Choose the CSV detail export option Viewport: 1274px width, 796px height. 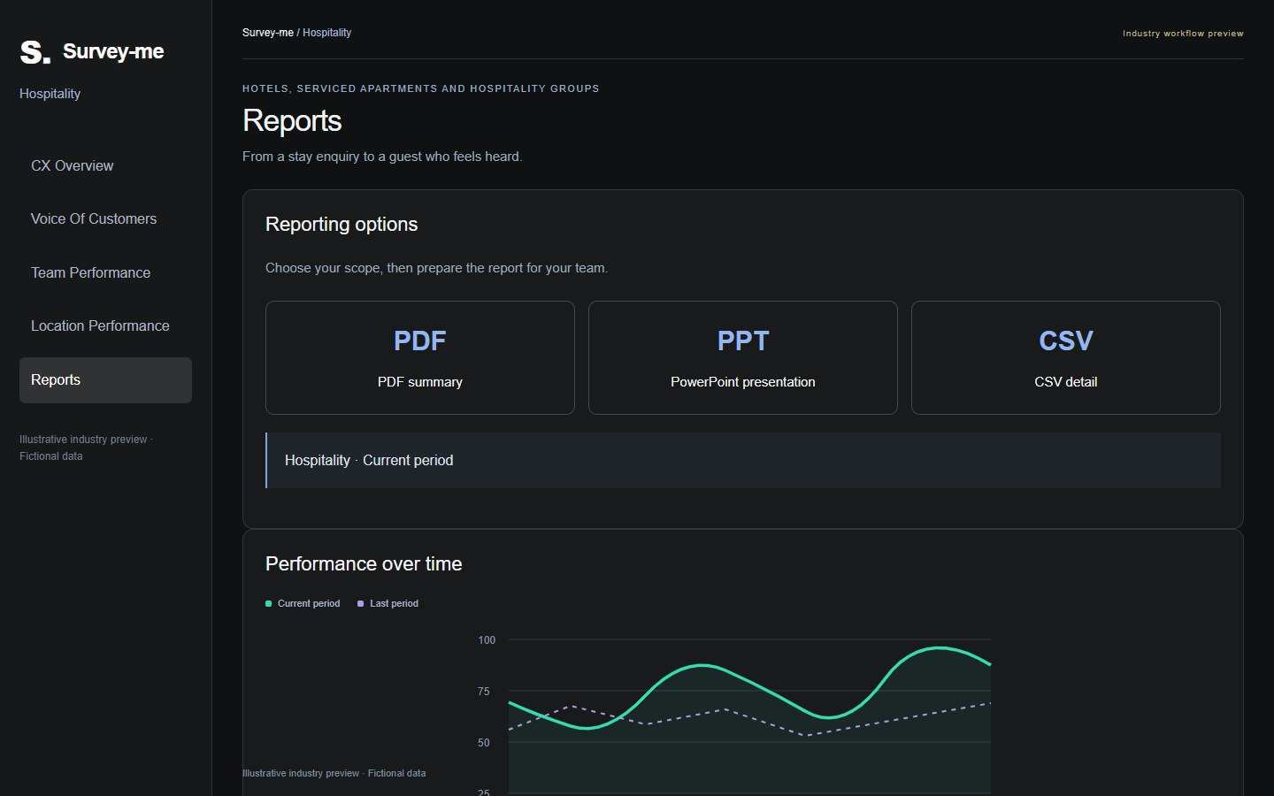click(x=1066, y=358)
